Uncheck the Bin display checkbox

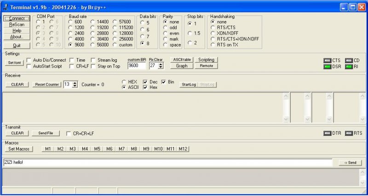(x=164, y=82)
